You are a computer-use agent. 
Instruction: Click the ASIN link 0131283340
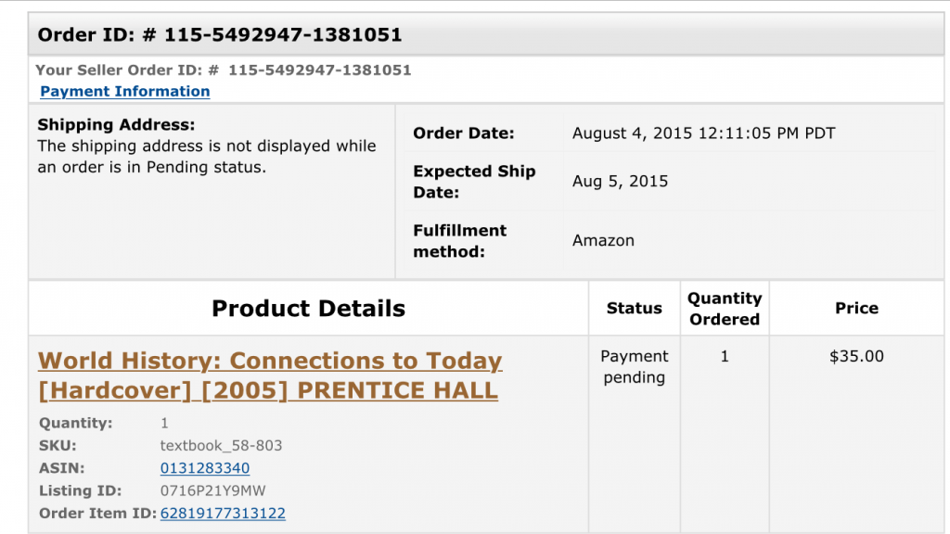[204, 468]
